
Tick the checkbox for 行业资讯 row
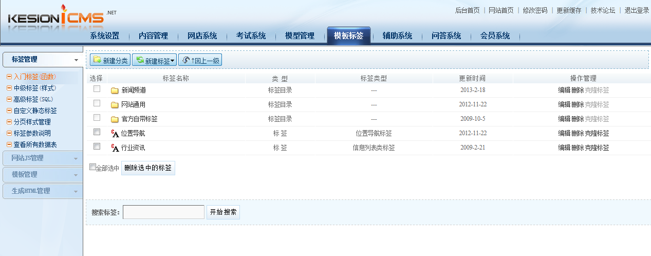point(97,147)
